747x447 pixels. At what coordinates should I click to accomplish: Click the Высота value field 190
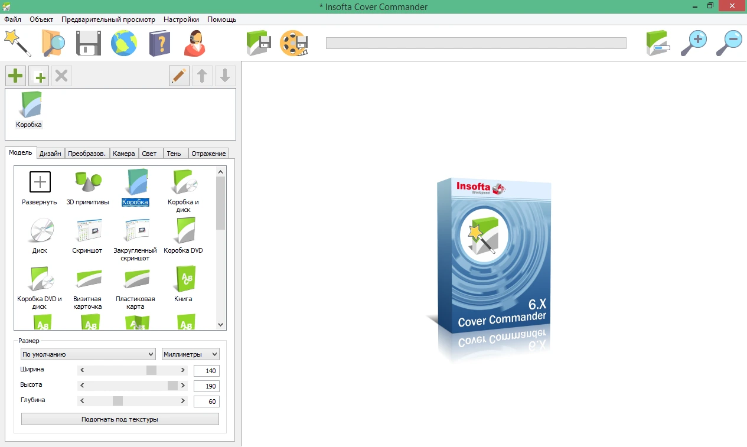(207, 386)
